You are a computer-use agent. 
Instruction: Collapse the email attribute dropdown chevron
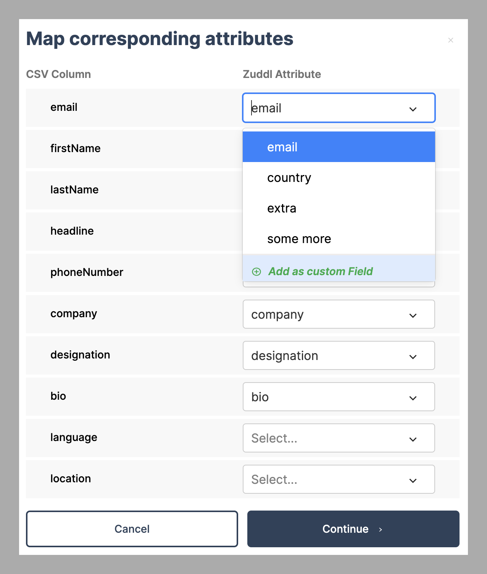coord(413,109)
